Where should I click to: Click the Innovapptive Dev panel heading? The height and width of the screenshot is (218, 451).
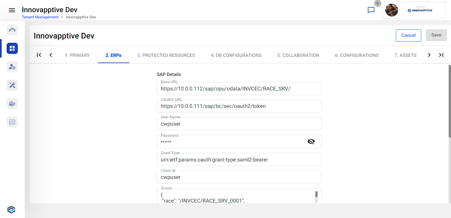(x=64, y=36)
